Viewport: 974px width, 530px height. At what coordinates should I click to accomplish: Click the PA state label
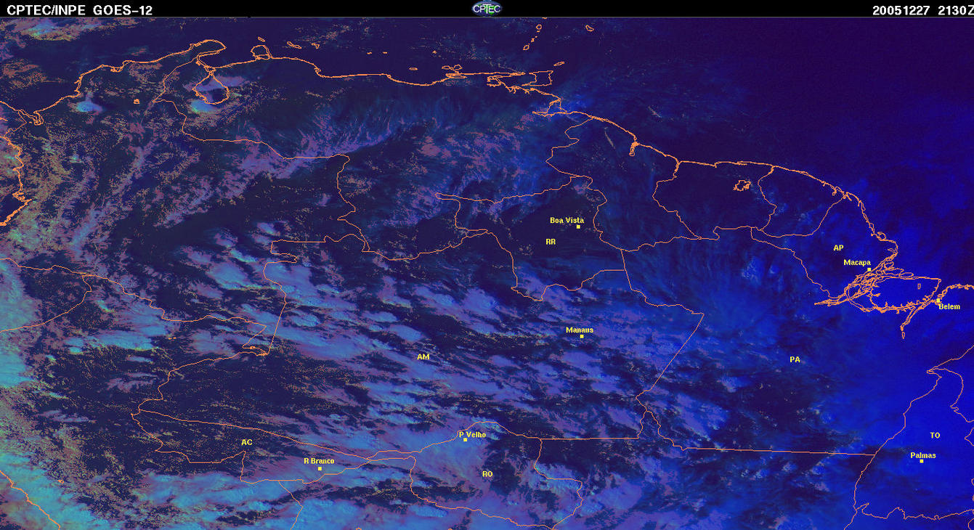click(x=795, y=359)
